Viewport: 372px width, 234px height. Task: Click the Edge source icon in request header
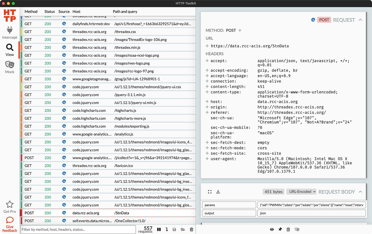(x=313, y=20)
